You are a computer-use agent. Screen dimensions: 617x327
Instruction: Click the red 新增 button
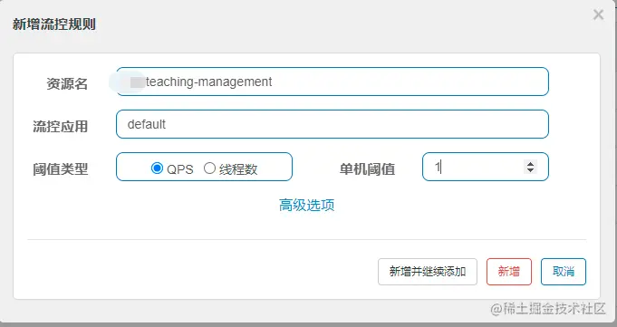coord(509,272)
